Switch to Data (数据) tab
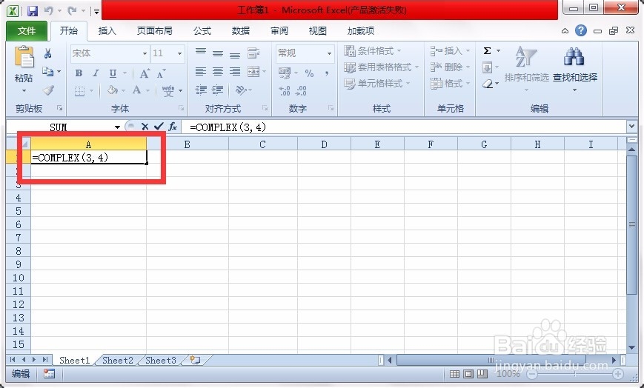Image resolution: width=644 pixels, height=388 pixels. click(241, 31)
